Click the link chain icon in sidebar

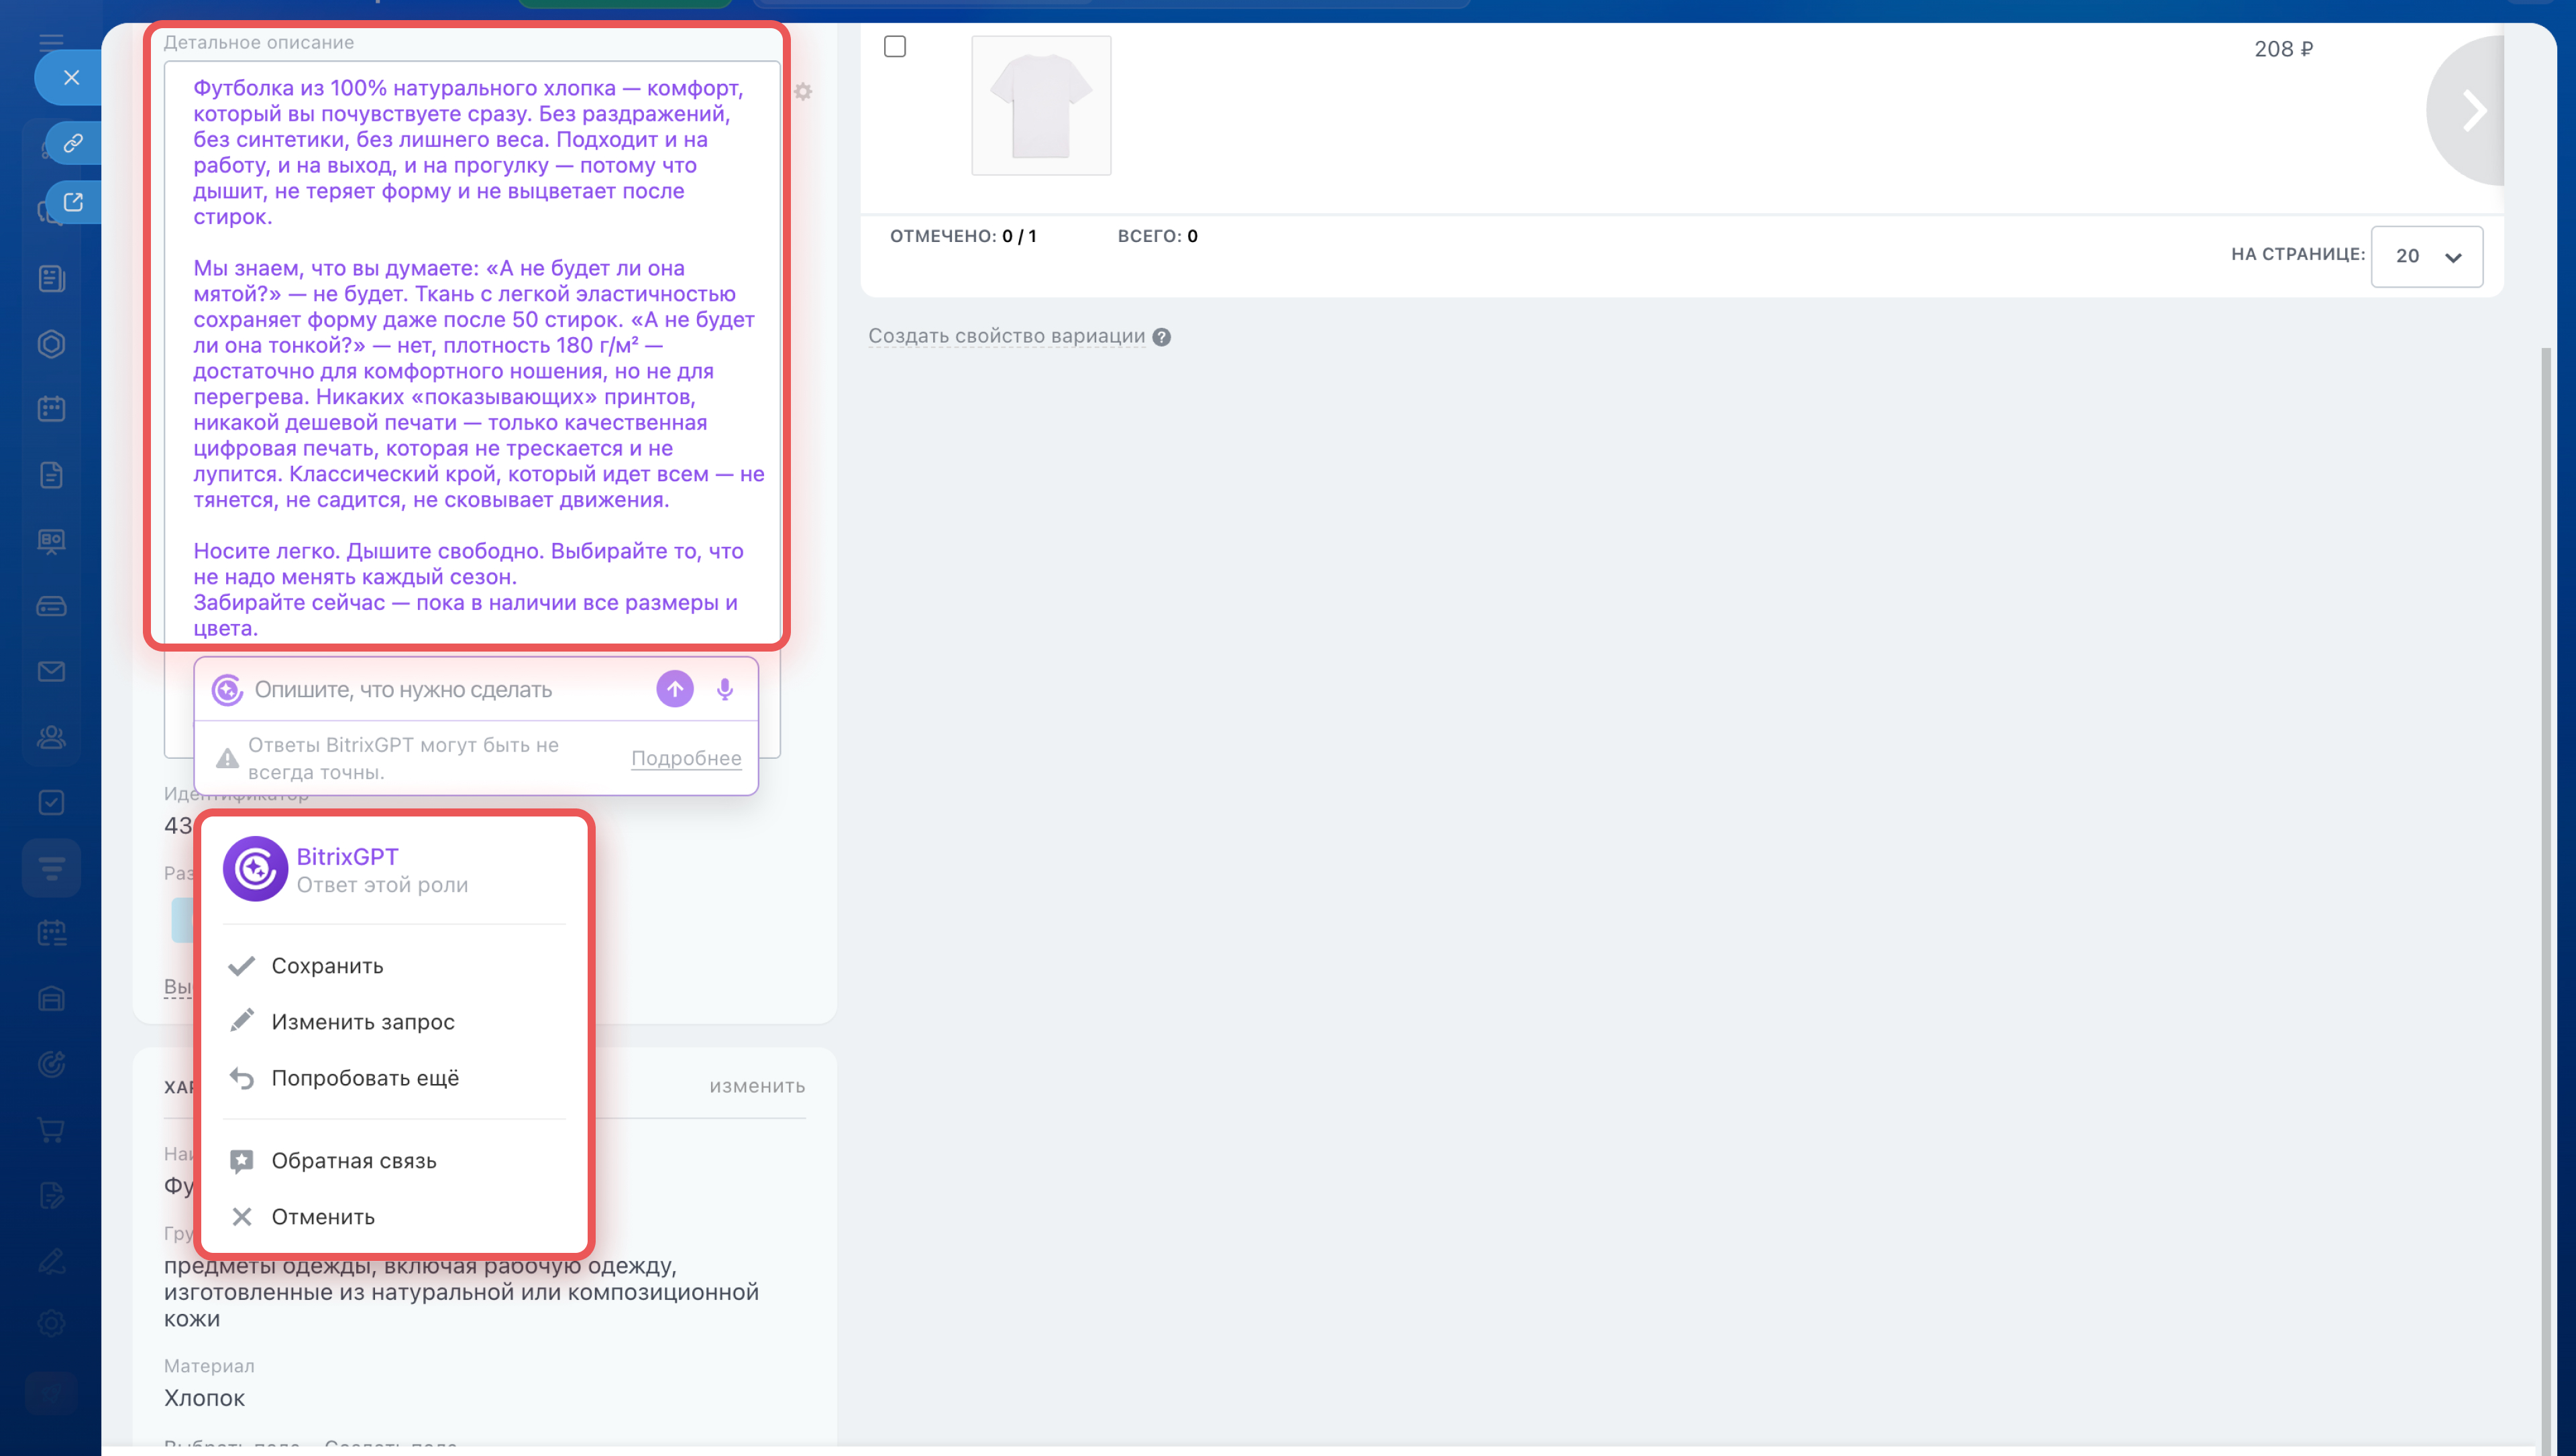(73, 143)
